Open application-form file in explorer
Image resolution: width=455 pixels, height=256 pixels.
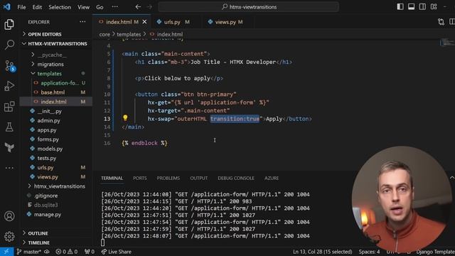tap(55, 83)
